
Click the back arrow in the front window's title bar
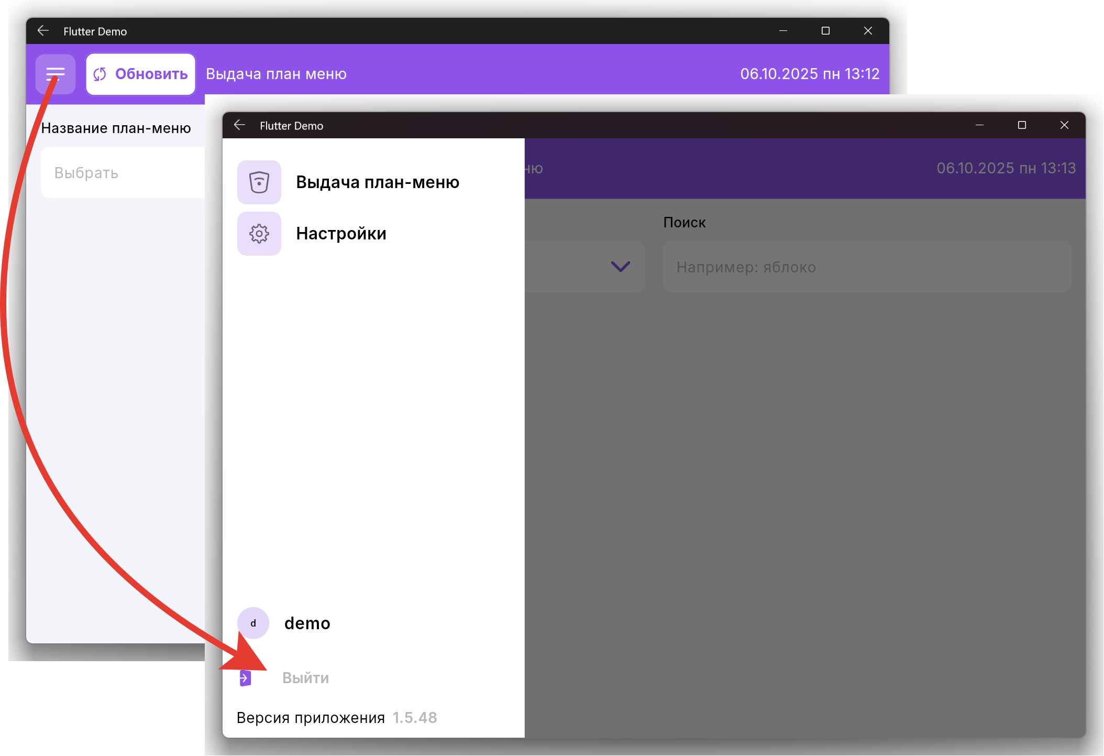tap(239, 125)
